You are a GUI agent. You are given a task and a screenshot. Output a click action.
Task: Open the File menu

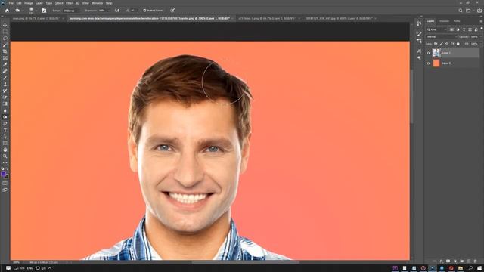click(x=11, y=3)
